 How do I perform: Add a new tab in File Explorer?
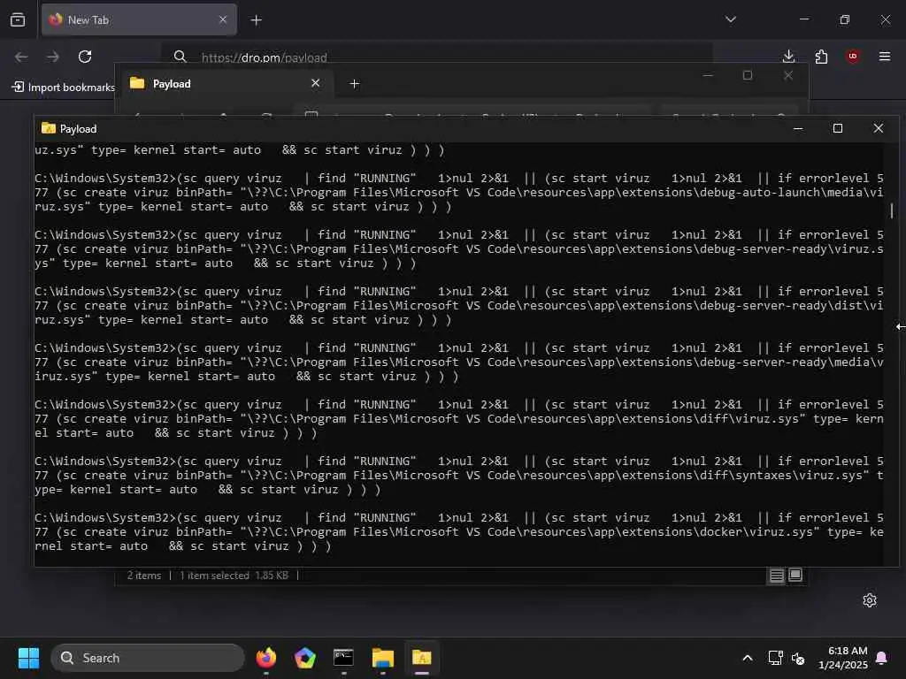[354, 84]
